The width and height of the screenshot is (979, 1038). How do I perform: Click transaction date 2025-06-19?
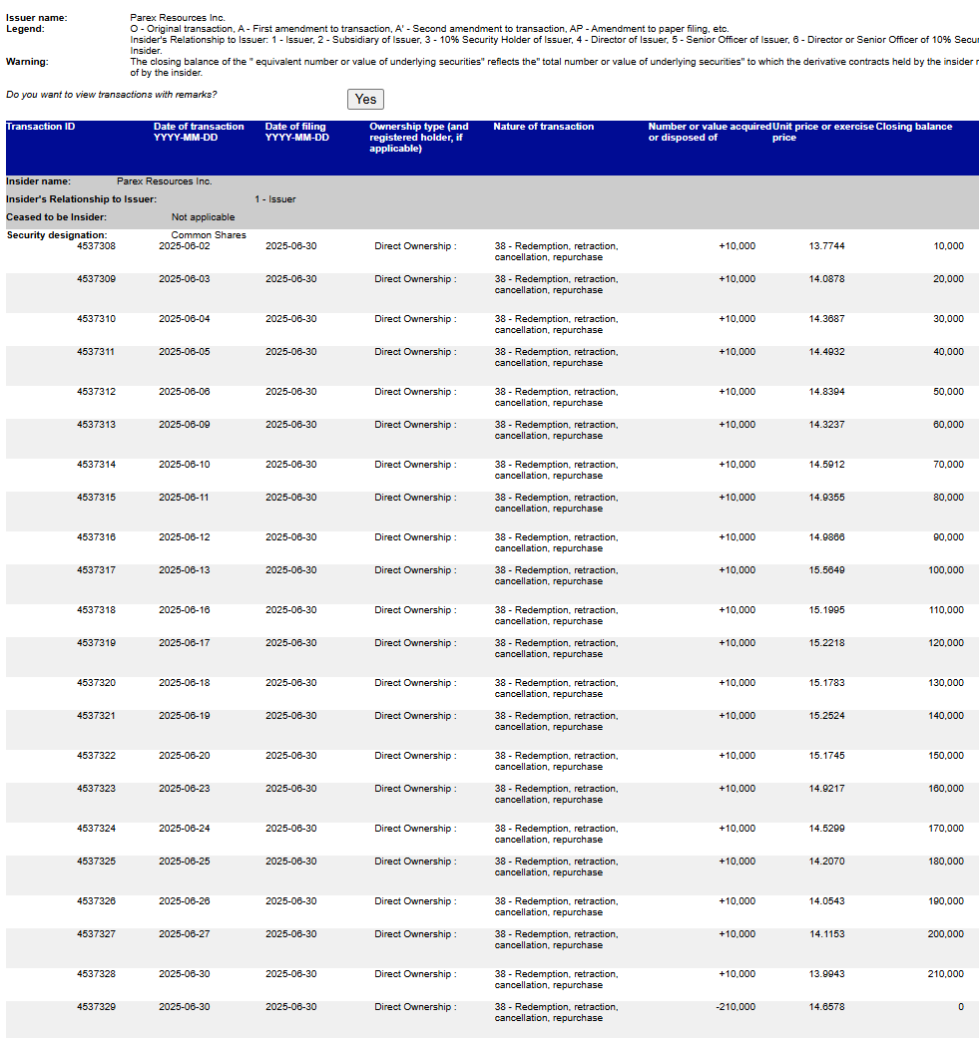185,716
